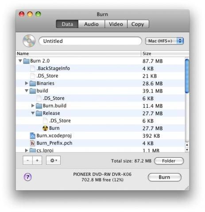This screenshot has height=212, width=205.
Task: Click the Binaries folder icon
Action: (x=33, y=83)
